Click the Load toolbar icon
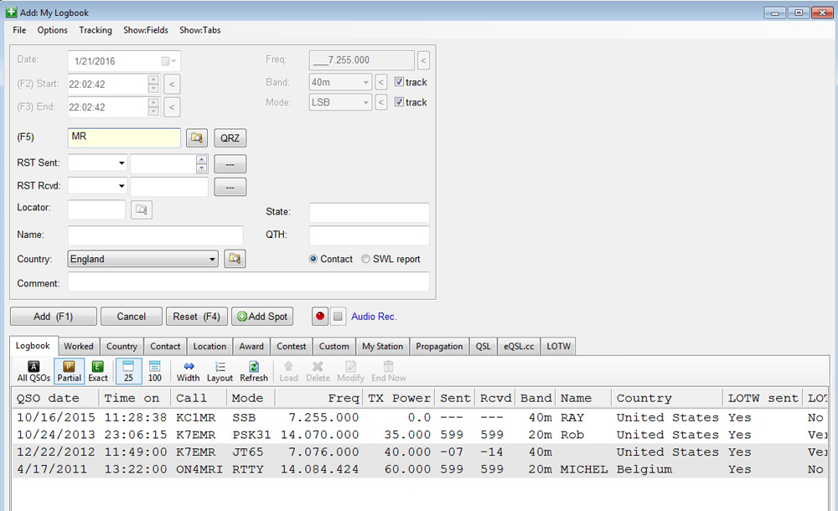 [x=288, y=371]
